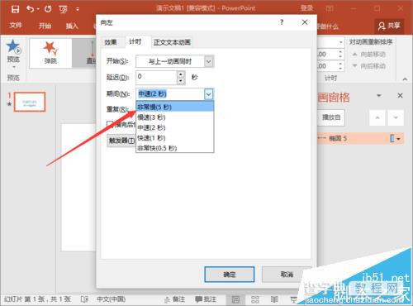
Task: Click the 预览 star preview icon
Action: (x=13, y=46)
